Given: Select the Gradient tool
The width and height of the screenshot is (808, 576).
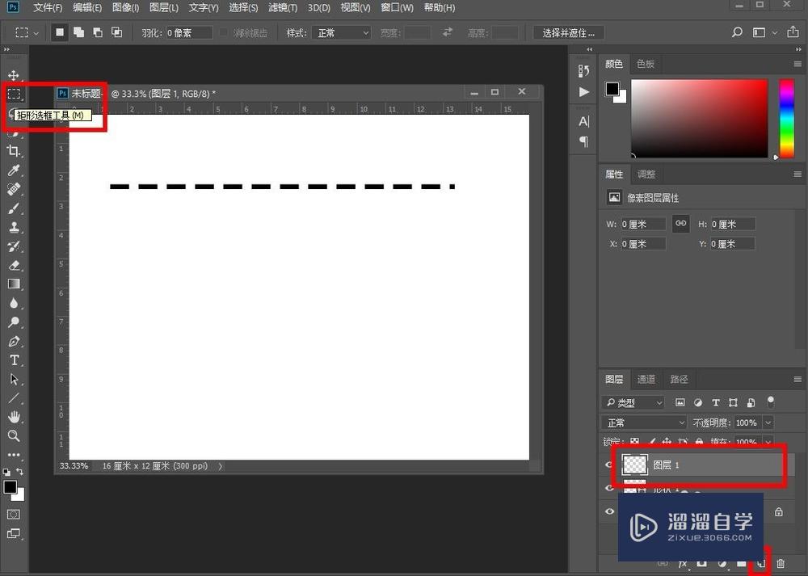Looking at the screenshot, I should (14, 284).
